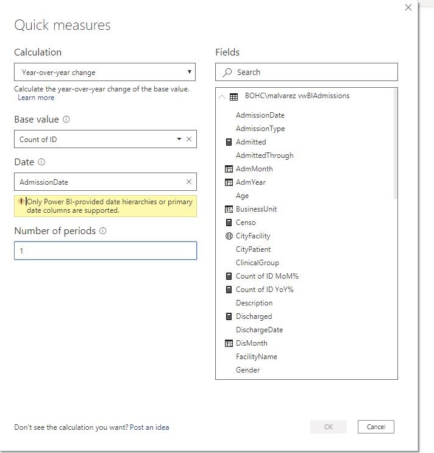Viewport: 434px width, 453px height.
Task: Collapse the BOHC\malvarez vwBIAdmissions table
Action: (x=222, y=97)
